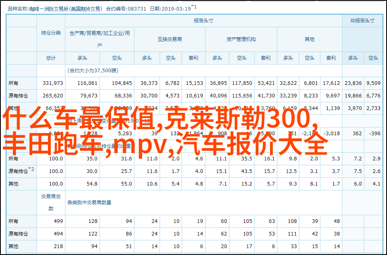Click the value 41,730

click(x=266, y=96)
